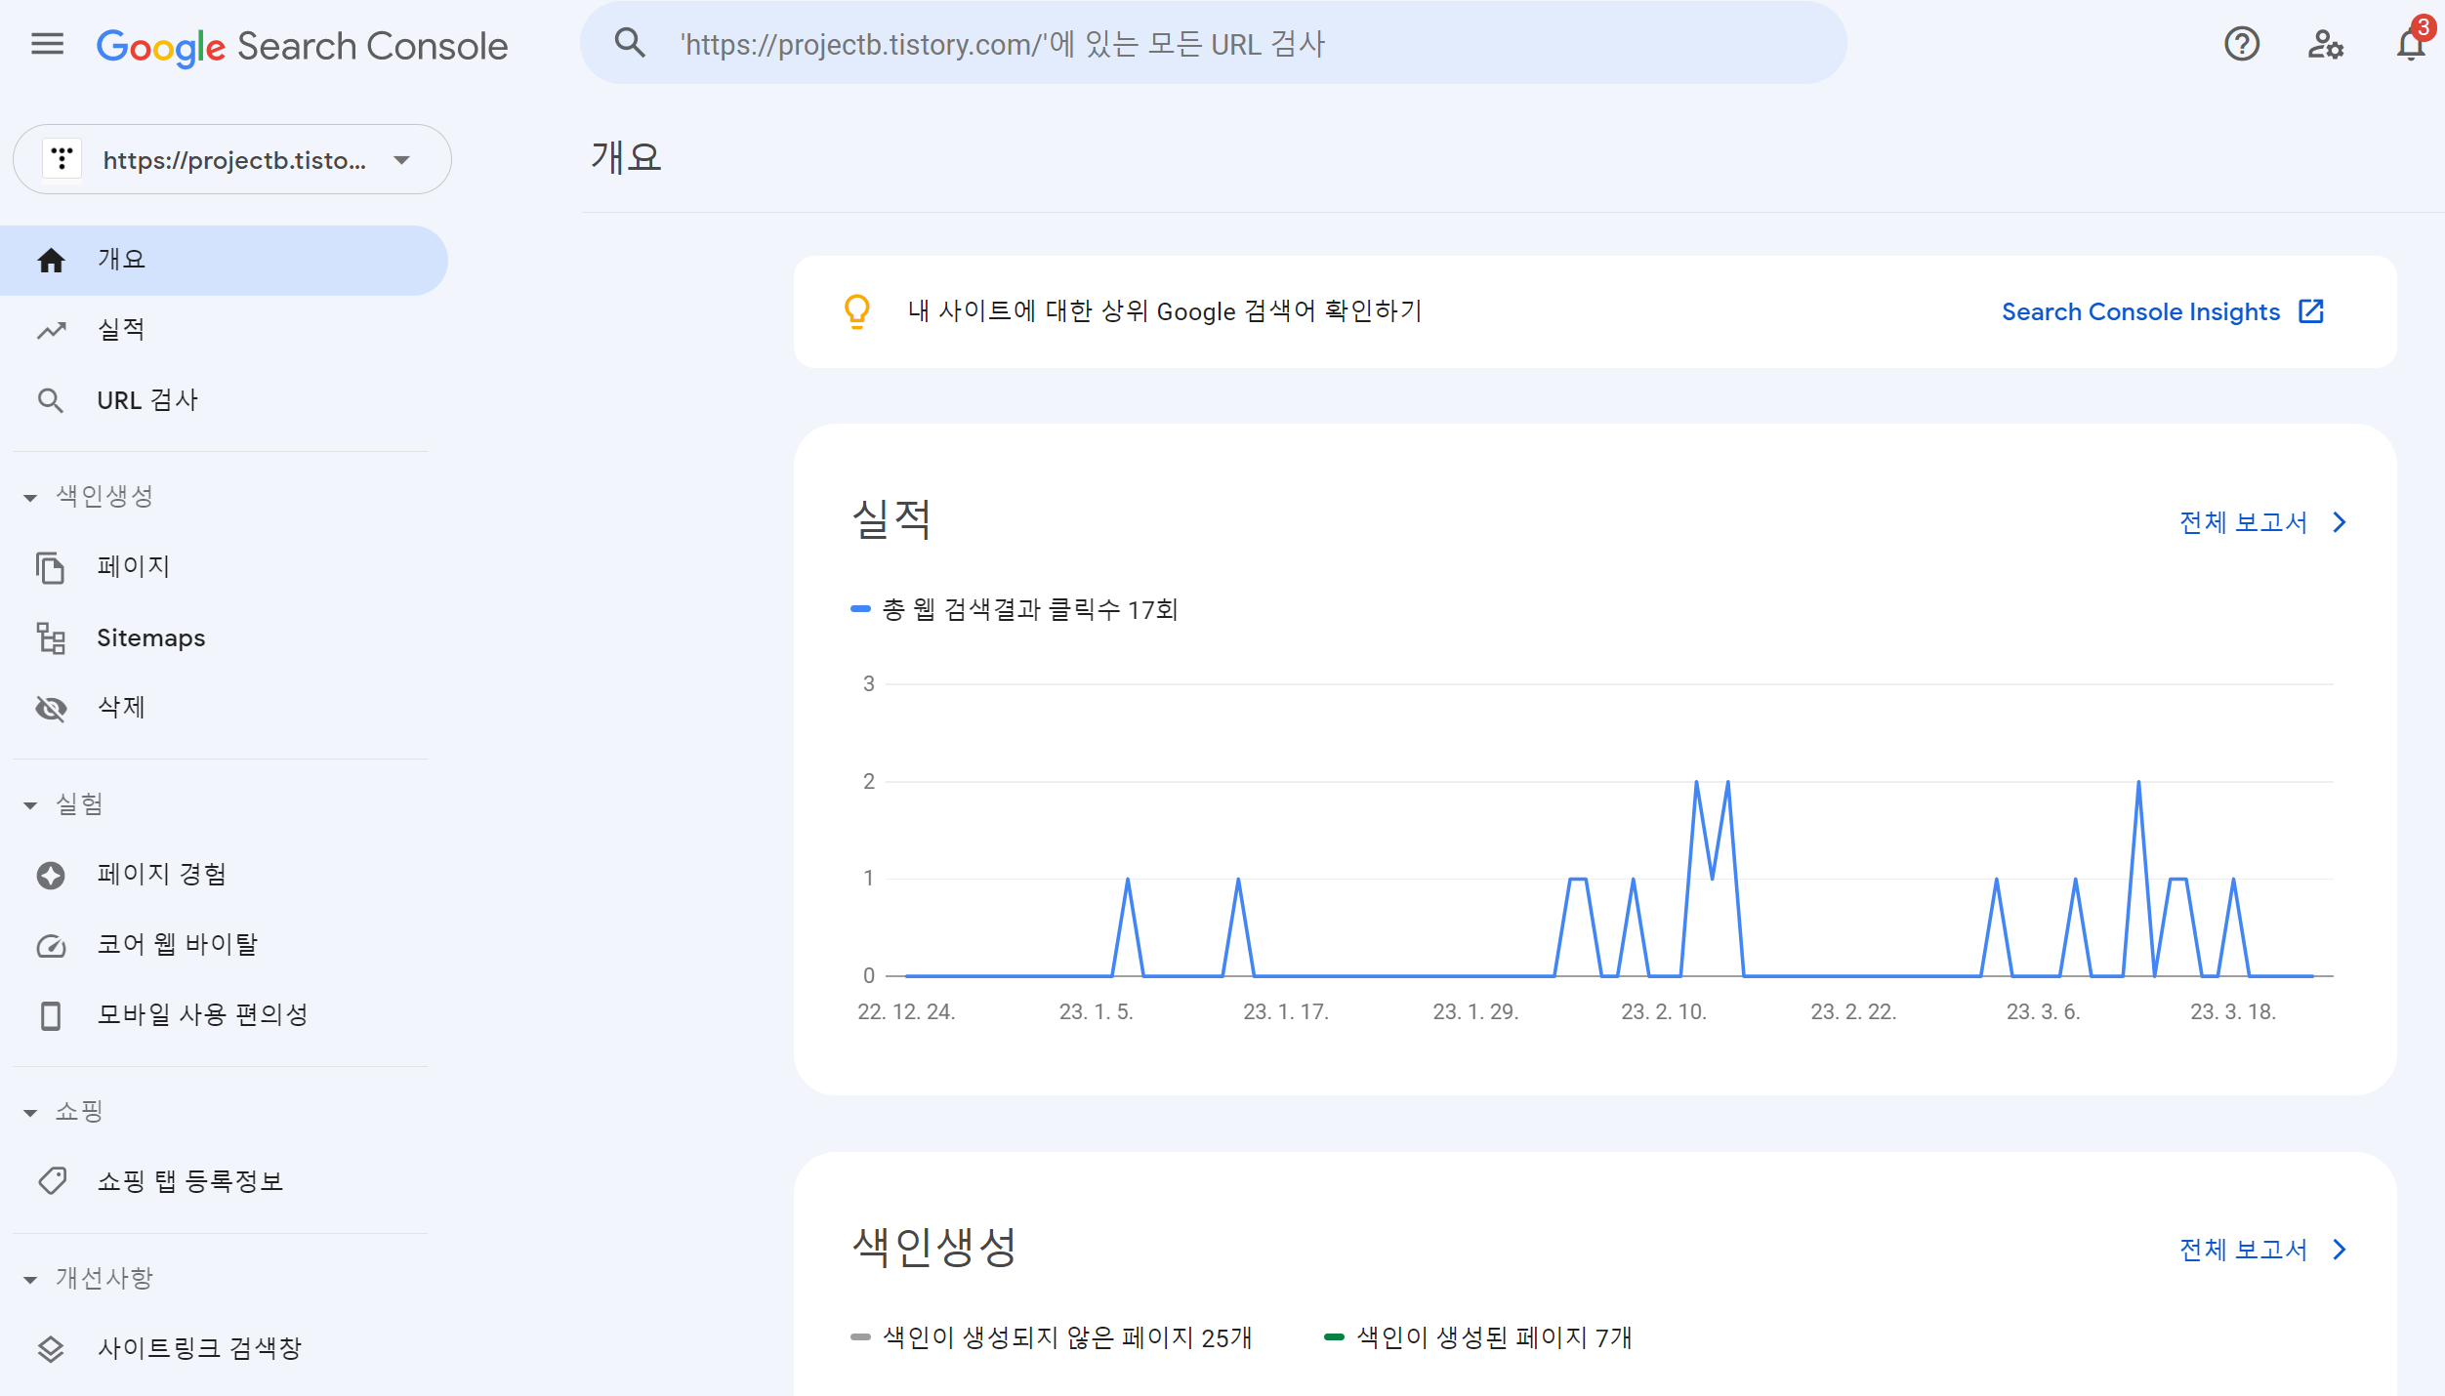Click the Sitemaps tree icon
Screen dimensions: 2445x1396
(x=51, y=638)
